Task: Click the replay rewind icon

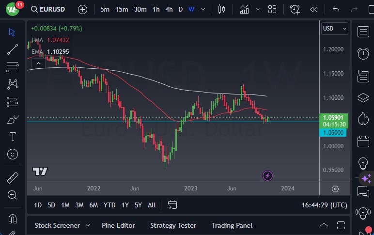Action: pos(314,9)
